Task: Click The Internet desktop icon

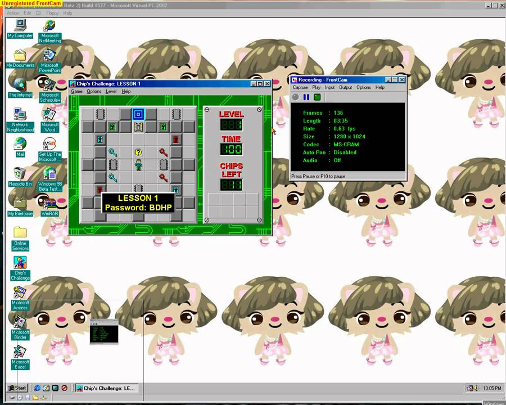Action: [20, 88]
